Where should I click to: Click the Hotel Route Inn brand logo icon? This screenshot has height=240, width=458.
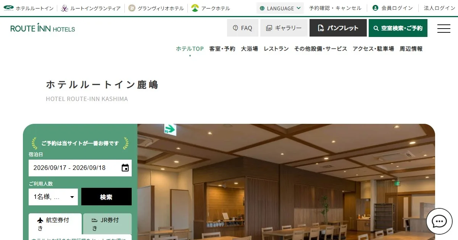pos(8,8)
